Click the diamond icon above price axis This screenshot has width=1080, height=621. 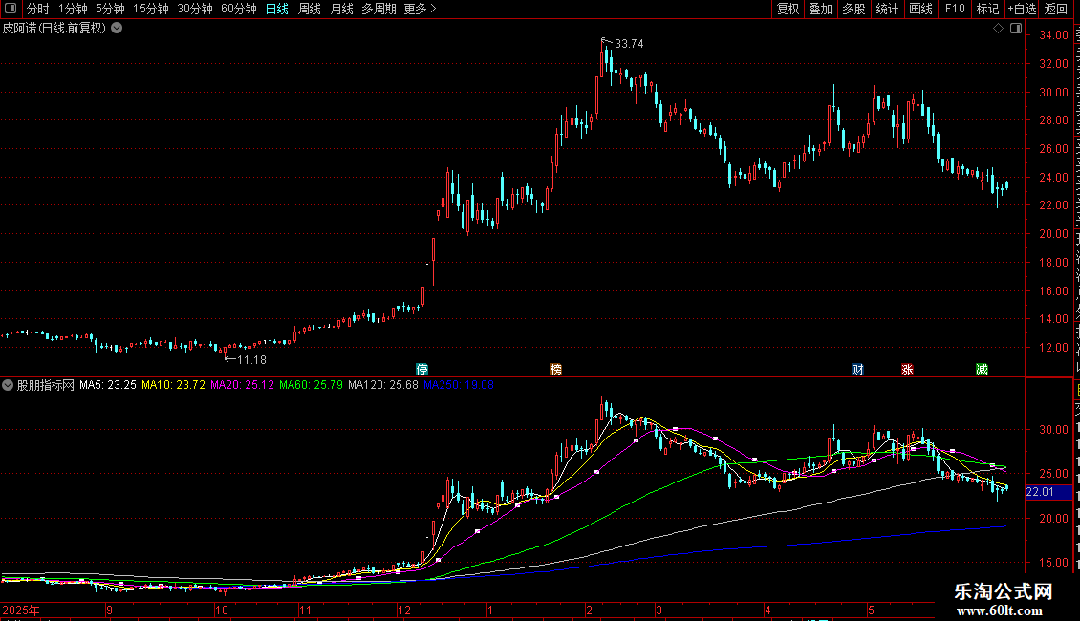pos(998,29)
